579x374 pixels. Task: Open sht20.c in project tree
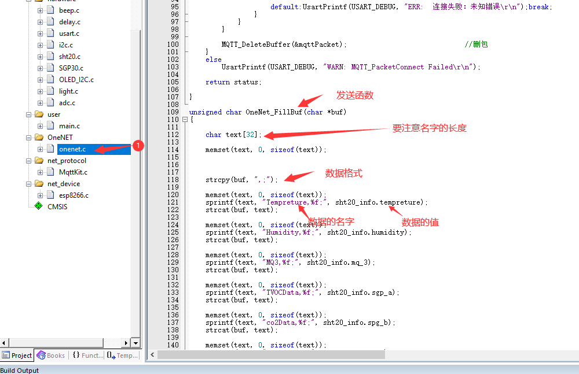(70, 57)
